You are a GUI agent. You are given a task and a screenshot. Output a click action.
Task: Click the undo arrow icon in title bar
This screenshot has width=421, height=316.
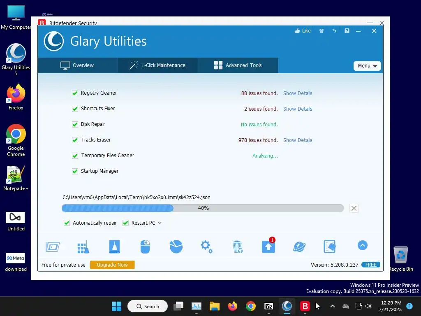pos(334,31)
